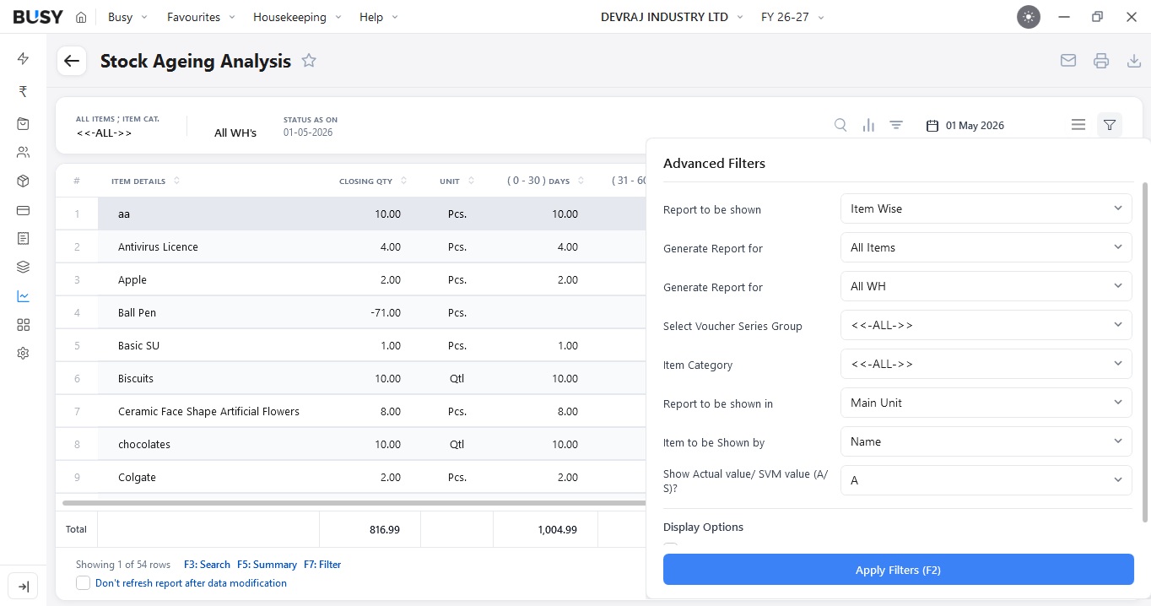Open the grid apps sidebar icon
This screenshot has width=1151, height=606.
(x=23, y=325)
